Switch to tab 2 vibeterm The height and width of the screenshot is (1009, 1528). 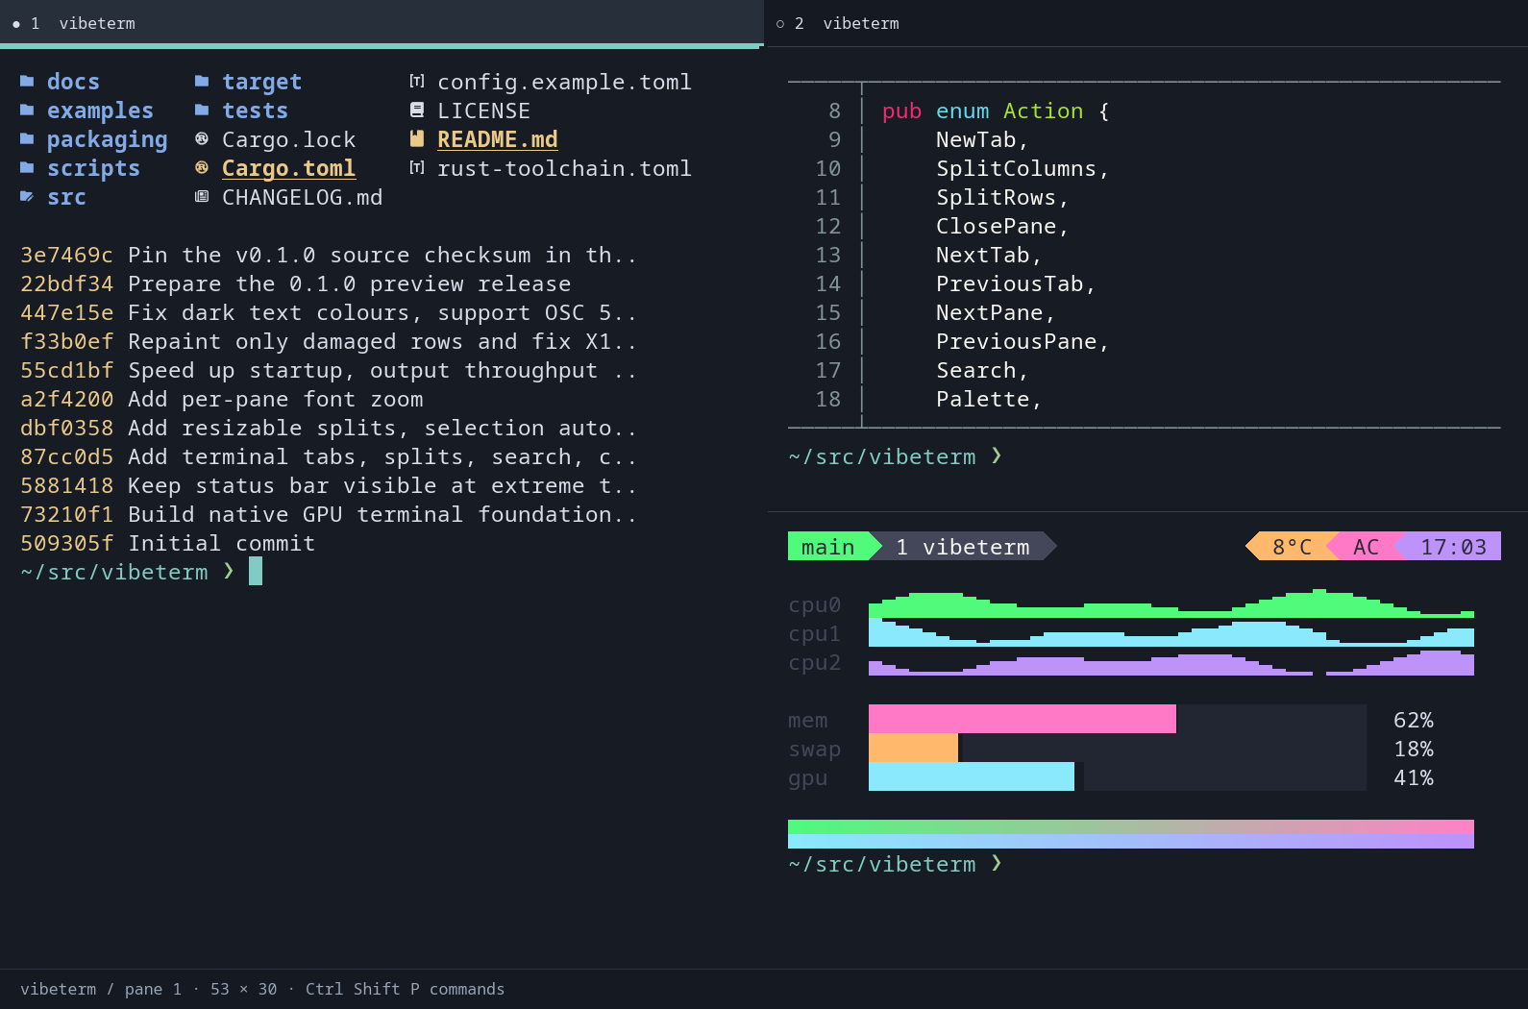click(x=1146, y=23)
